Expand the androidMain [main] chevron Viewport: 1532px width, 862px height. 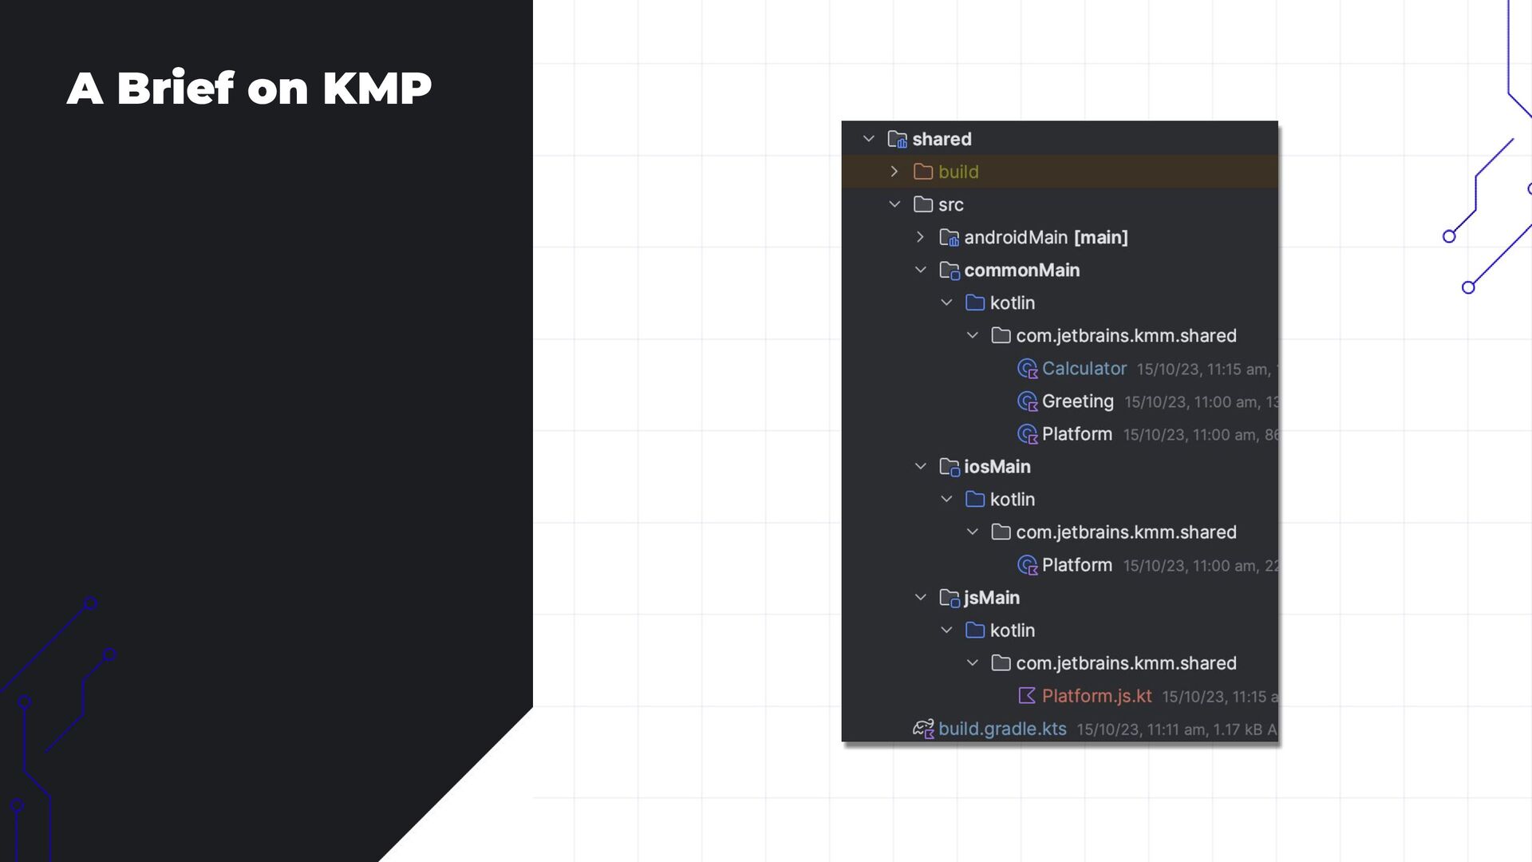coord(920,238)
